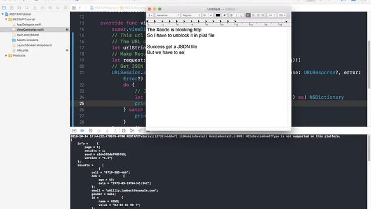
Task: Click black text color swatch
Action: point(218,15)
